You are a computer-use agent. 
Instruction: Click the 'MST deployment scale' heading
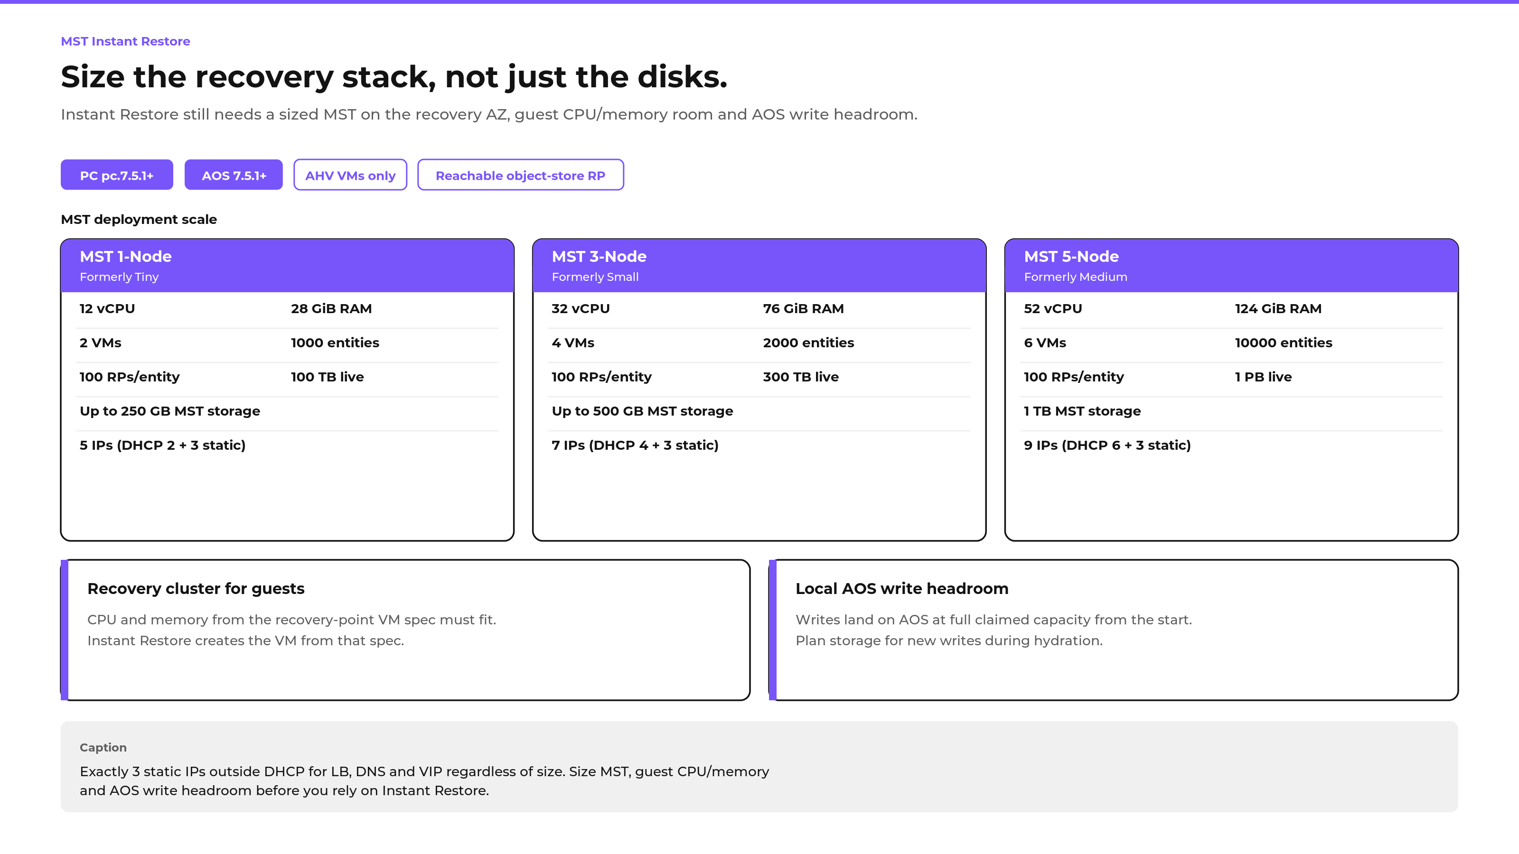pyautogui.click(x=139, y=219)
